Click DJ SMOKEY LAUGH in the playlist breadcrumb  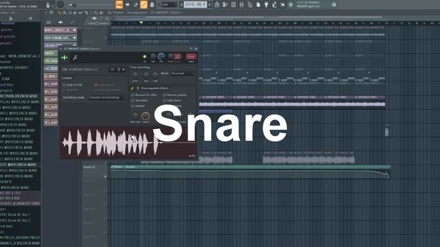pos(166,12)
